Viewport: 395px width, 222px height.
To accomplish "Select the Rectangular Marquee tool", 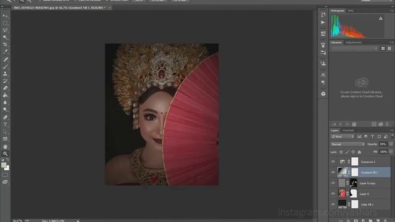I will tap(5, 23).
